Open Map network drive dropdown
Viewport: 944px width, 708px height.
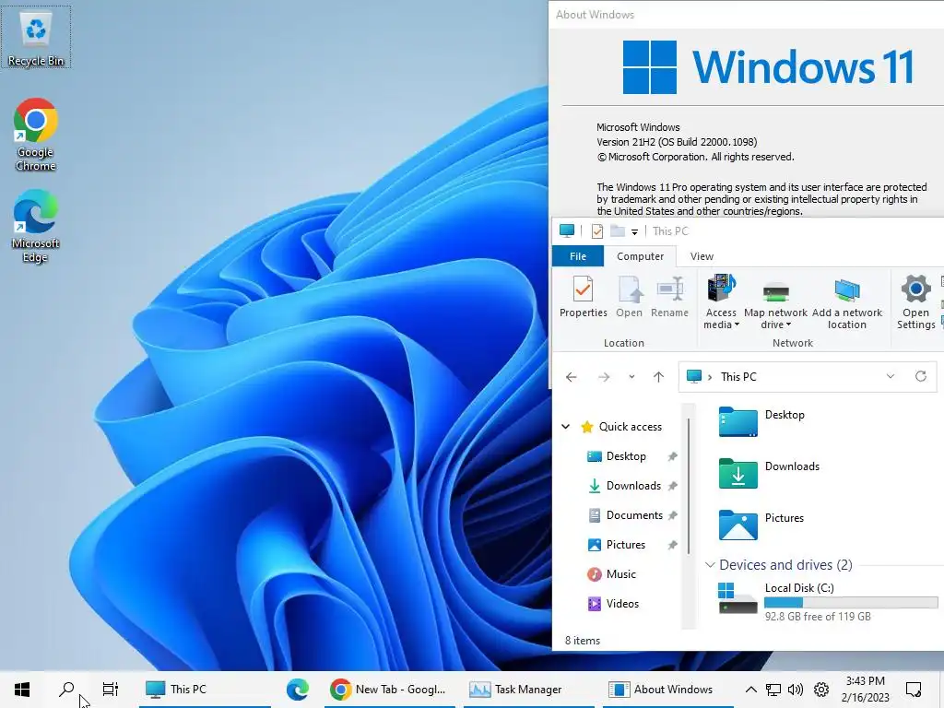coord(775,301)
